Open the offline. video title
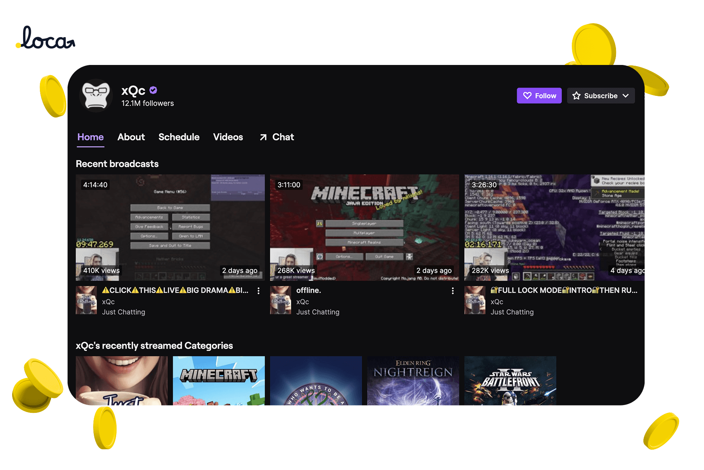Screen dimensions: 704x470 [309, 290]
